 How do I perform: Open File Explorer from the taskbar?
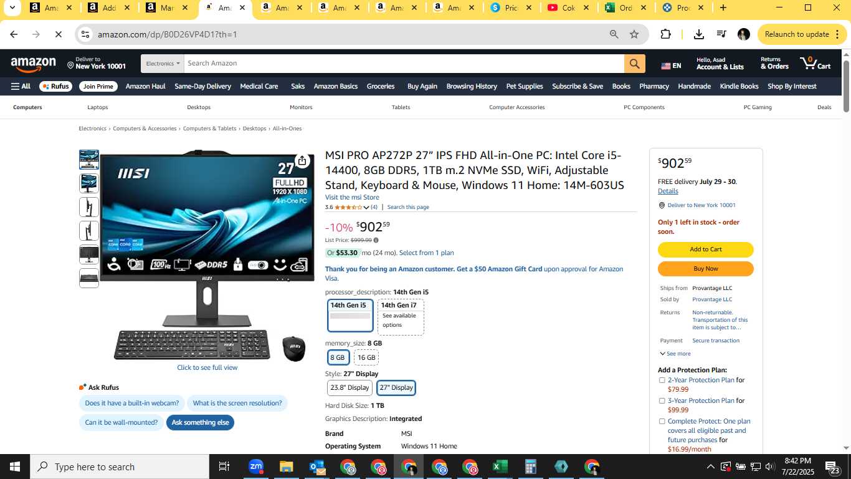click(286, 467)
